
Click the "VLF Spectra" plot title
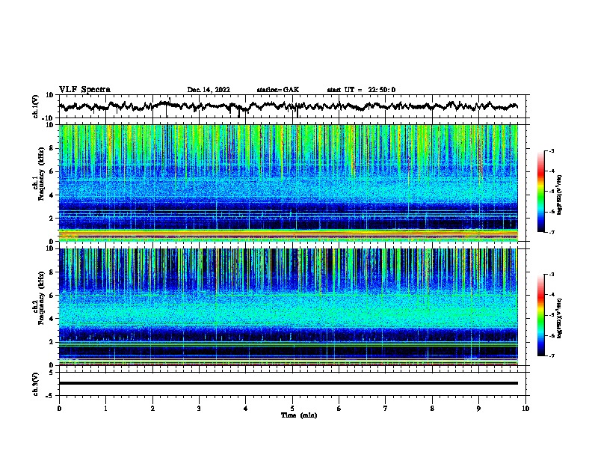[x=84, y=89]
